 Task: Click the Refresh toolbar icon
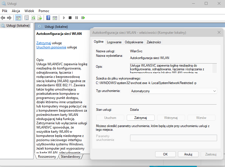(33, 18)
